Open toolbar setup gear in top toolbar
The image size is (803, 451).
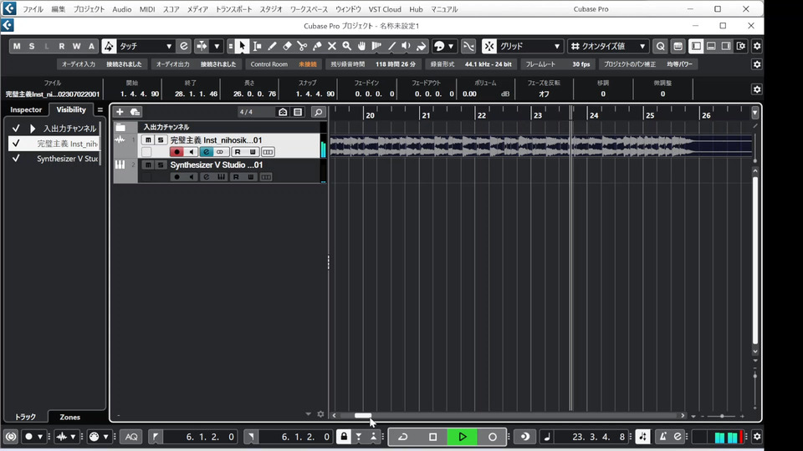(757, 46)
